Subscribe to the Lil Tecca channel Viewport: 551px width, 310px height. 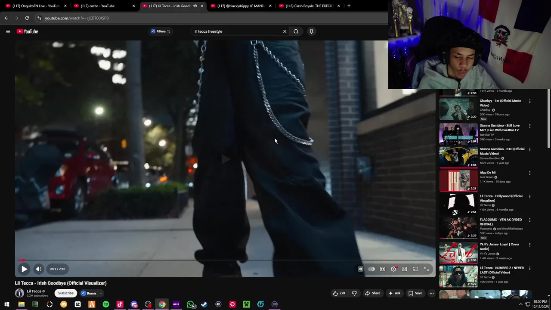coord(66,293)
